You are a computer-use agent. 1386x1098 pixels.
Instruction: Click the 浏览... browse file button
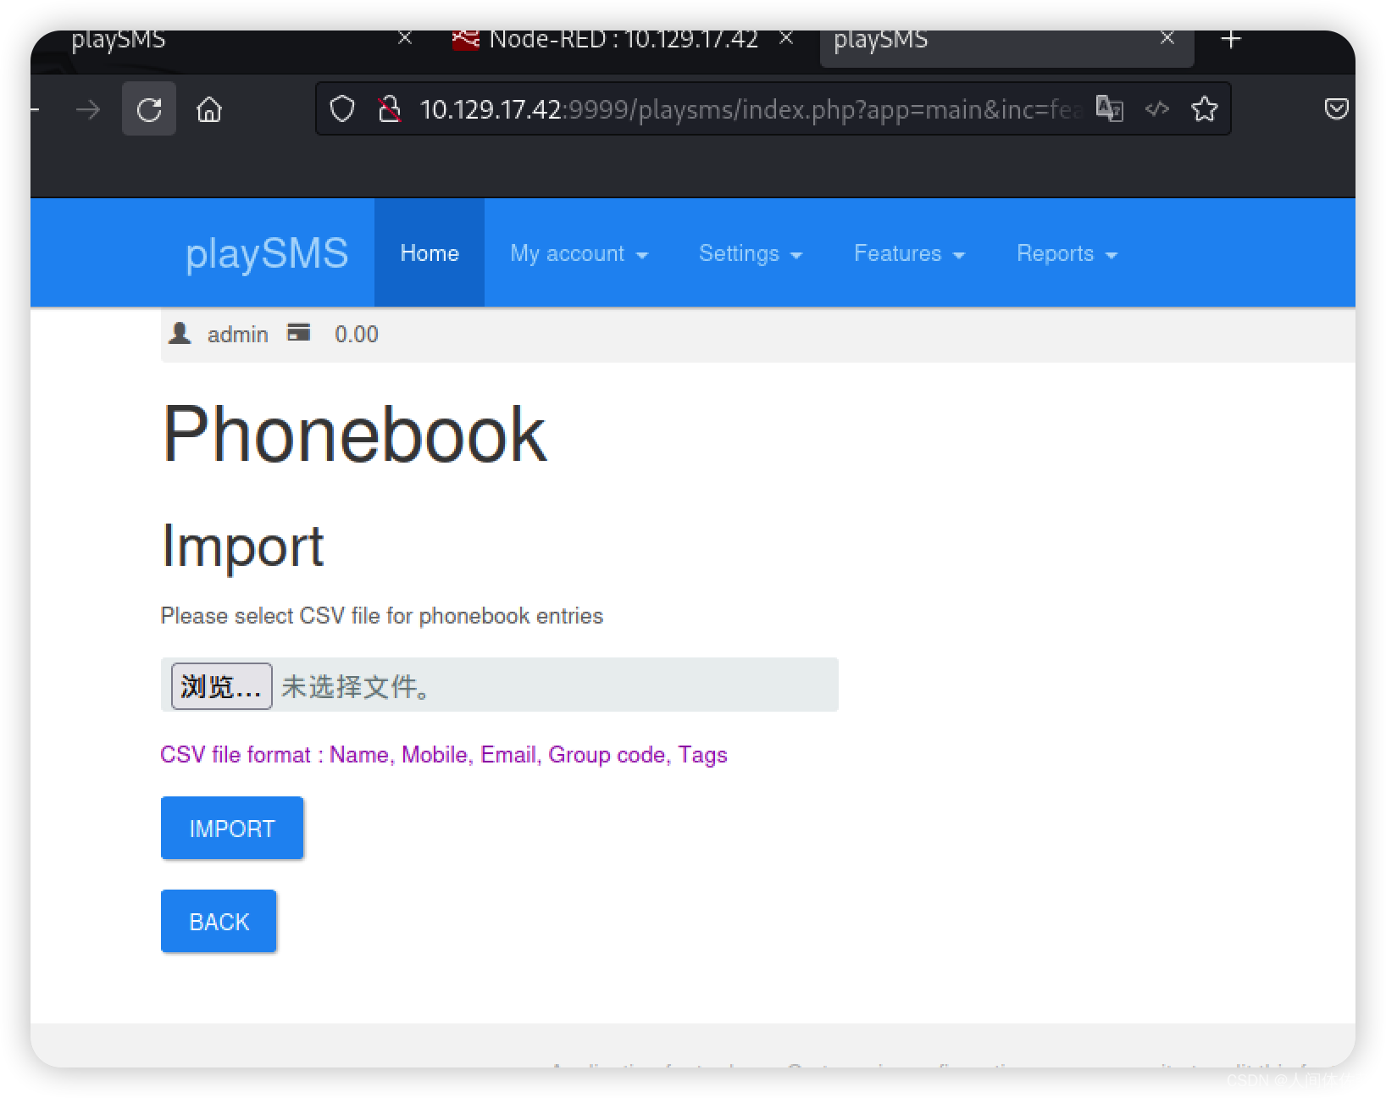221,685
